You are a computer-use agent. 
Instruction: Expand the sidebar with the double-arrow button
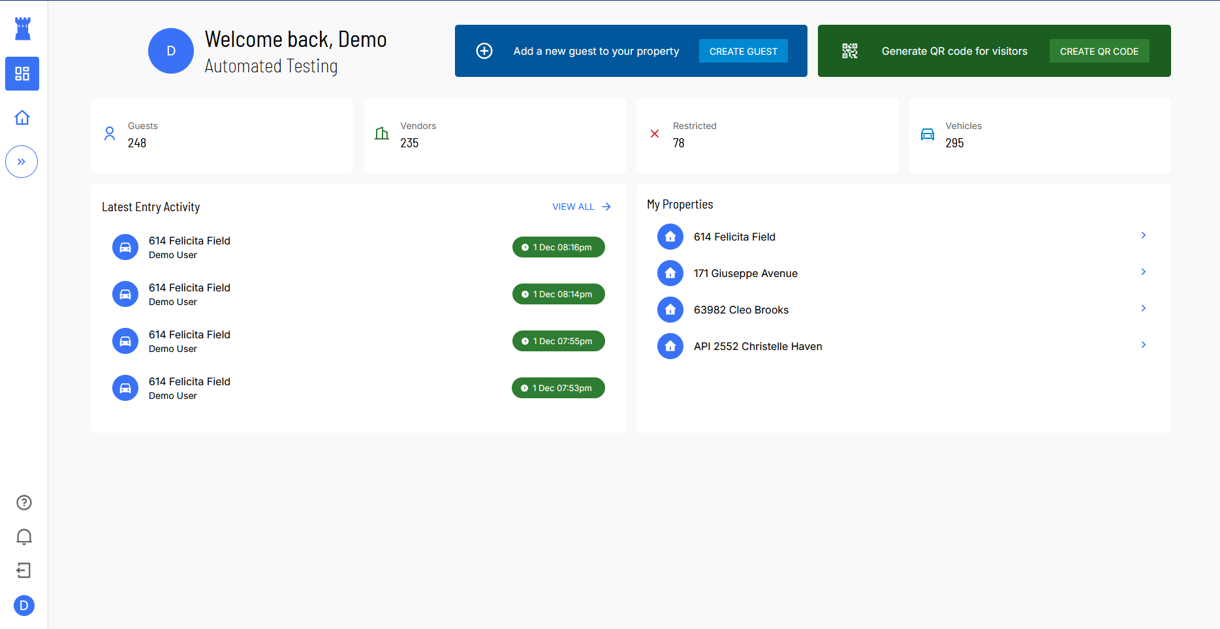tap(22, 162)
